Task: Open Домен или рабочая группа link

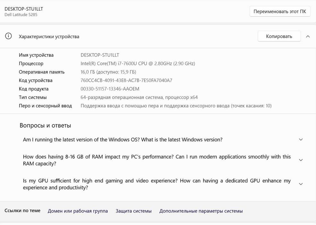Action: click(78, 211)
